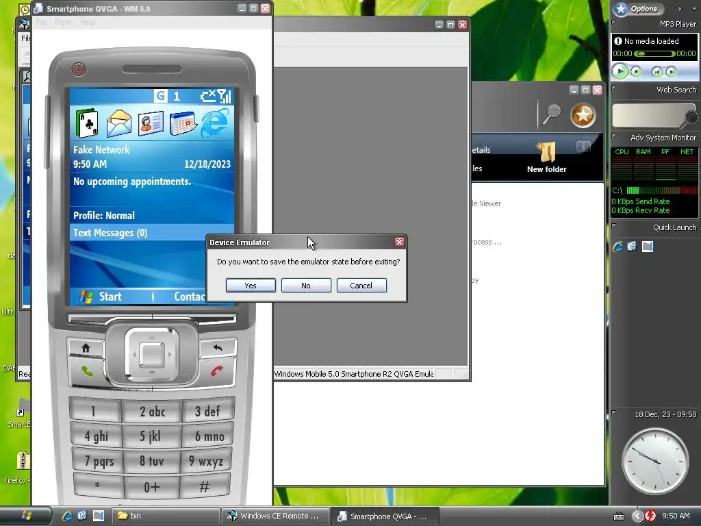Switch to the bin folder taskbar button
Image resolution: width=701 pixels, height=526 pixels.
pyautogui.click(x=166, y=516)
